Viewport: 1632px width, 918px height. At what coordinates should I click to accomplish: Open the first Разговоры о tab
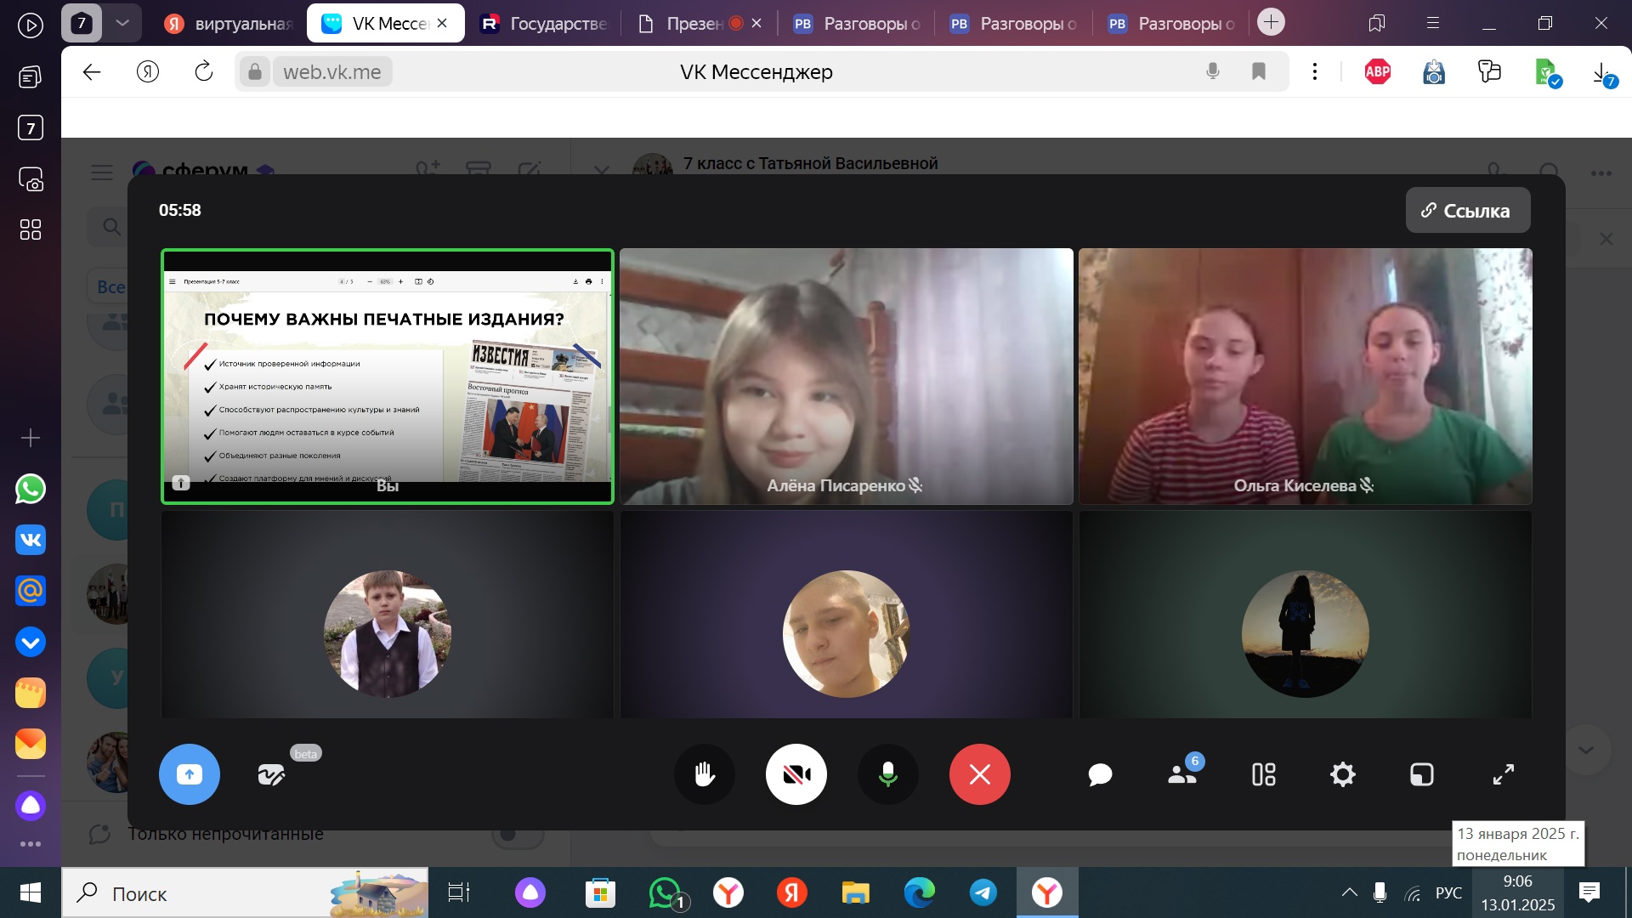click(857, 24)
